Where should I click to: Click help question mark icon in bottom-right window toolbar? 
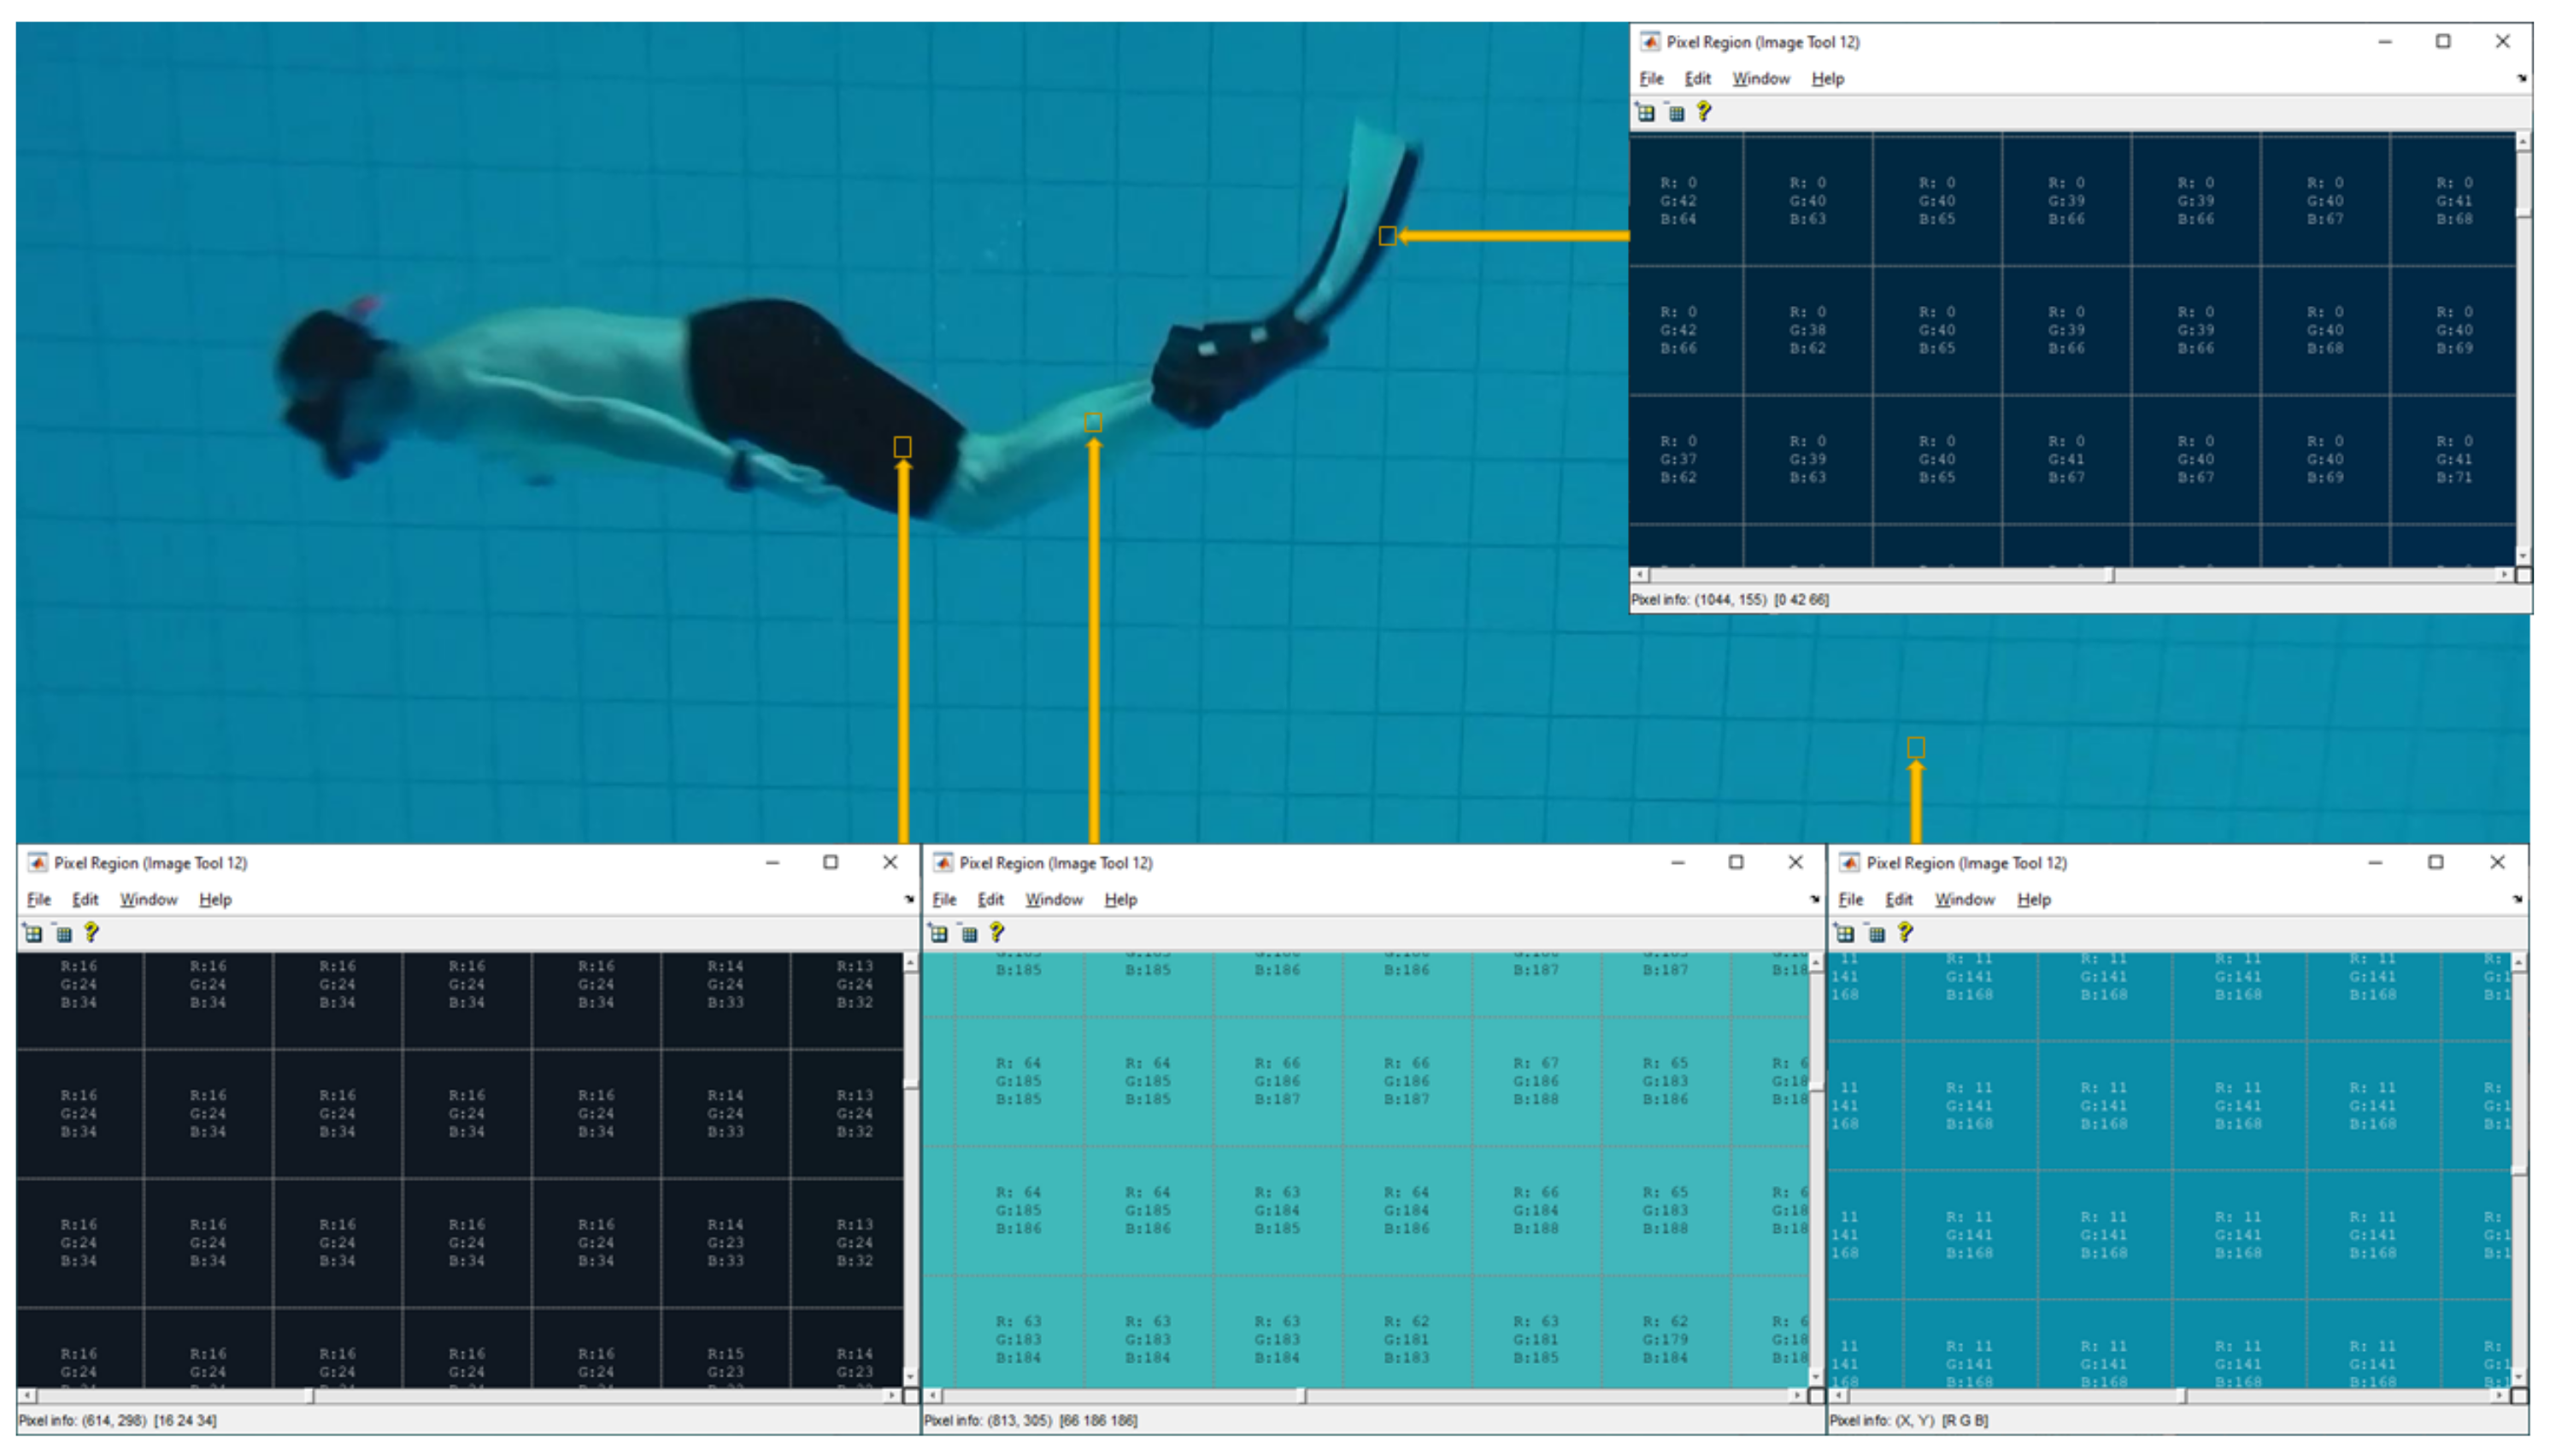pyautogui.click(x=1905, y=933)
